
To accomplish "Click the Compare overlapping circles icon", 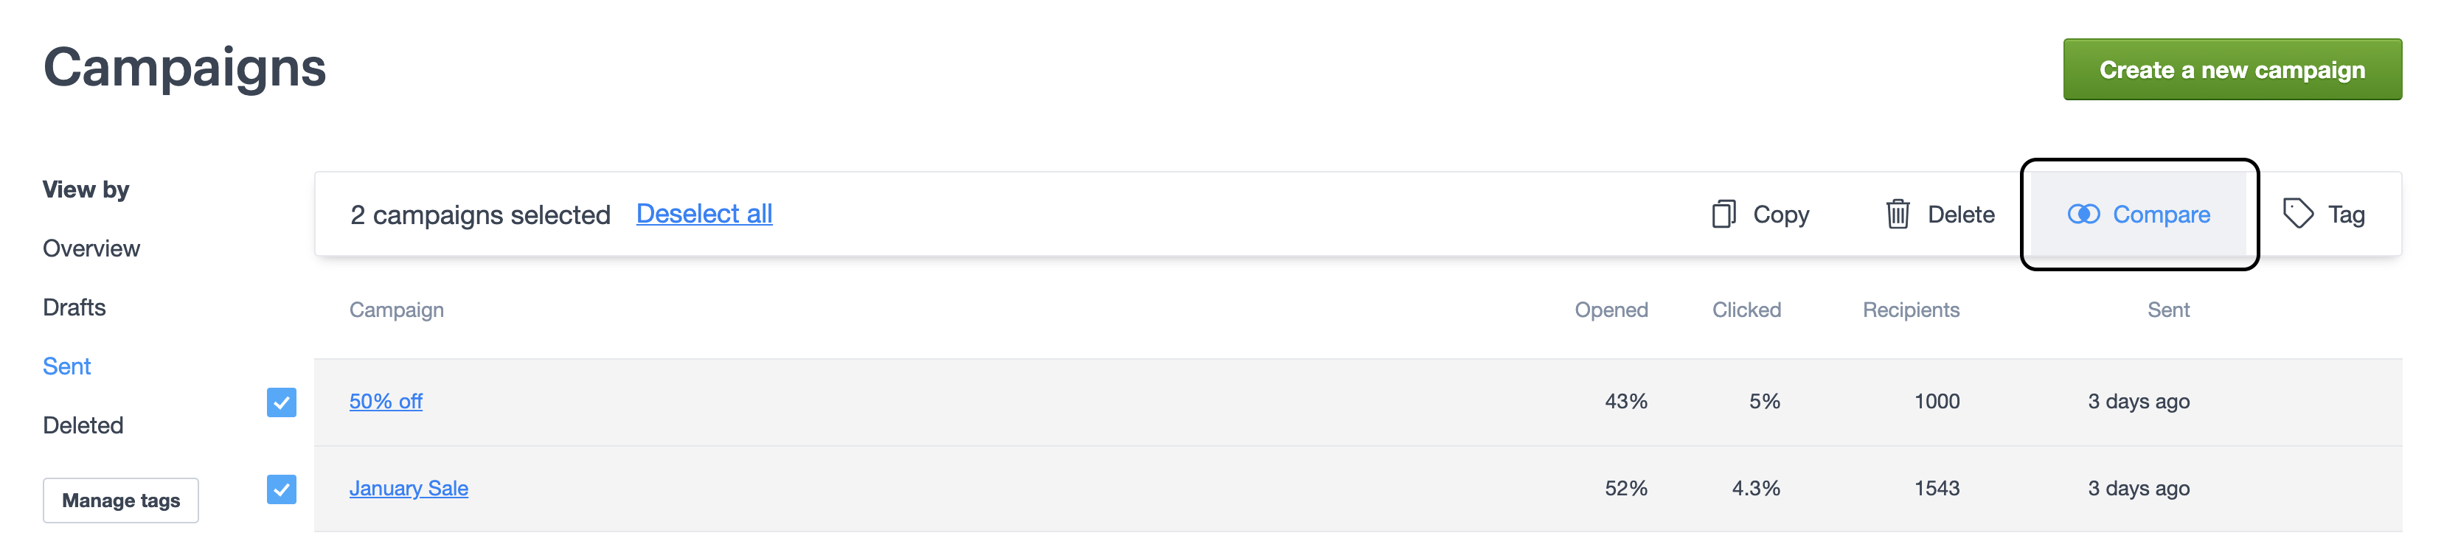I will 2083,215.
